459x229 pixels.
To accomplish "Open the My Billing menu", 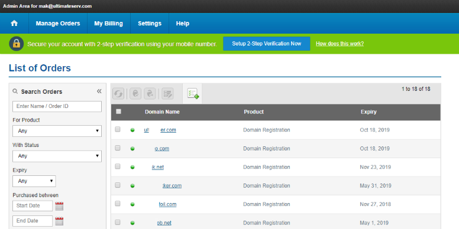I will (109, 24).
